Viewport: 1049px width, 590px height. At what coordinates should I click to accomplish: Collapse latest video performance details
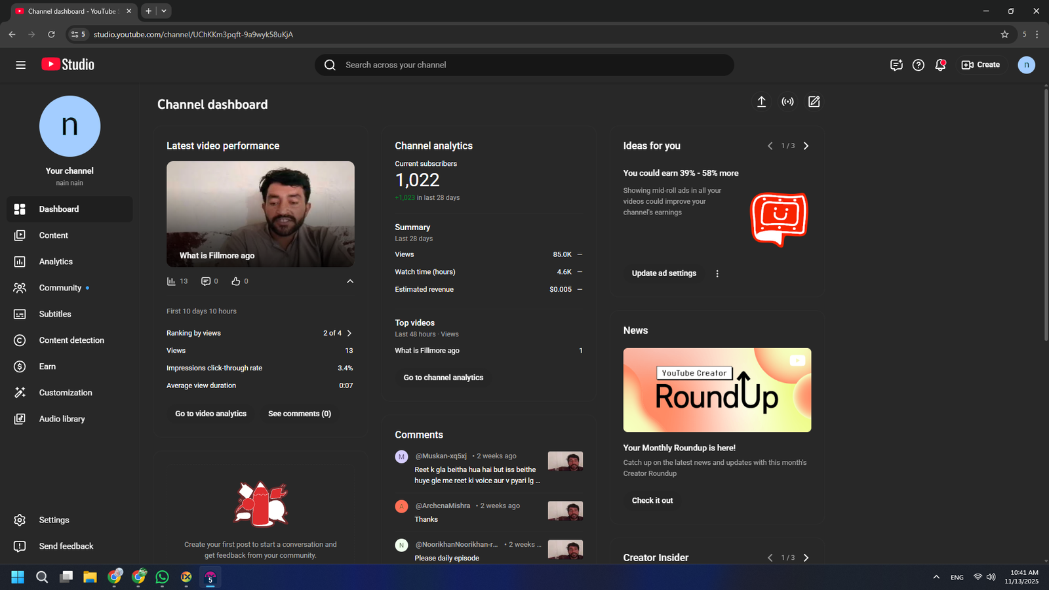point(350,281)
